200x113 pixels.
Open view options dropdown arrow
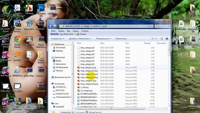pos(156,39)
